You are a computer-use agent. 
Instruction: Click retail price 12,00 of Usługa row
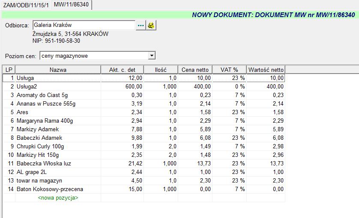coord(122,78)
